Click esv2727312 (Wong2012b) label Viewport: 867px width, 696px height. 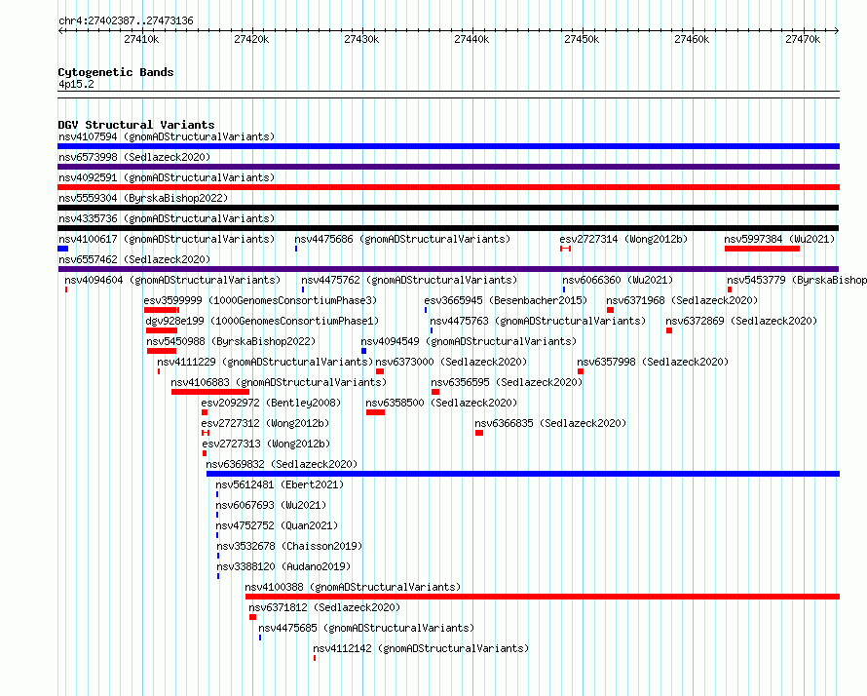click(265, 423)
